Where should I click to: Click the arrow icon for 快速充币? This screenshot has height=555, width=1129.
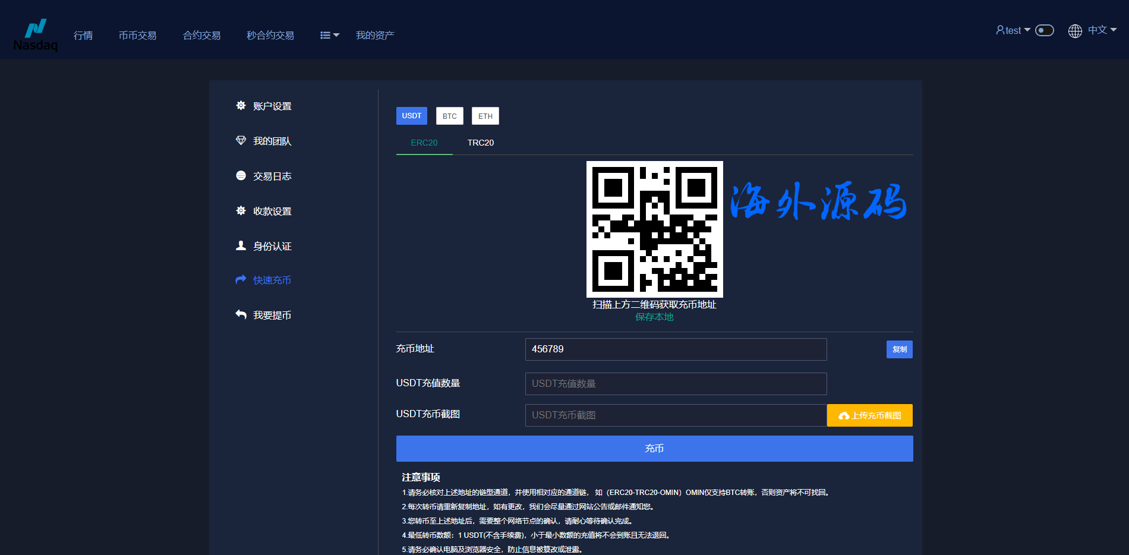[241, 280]
